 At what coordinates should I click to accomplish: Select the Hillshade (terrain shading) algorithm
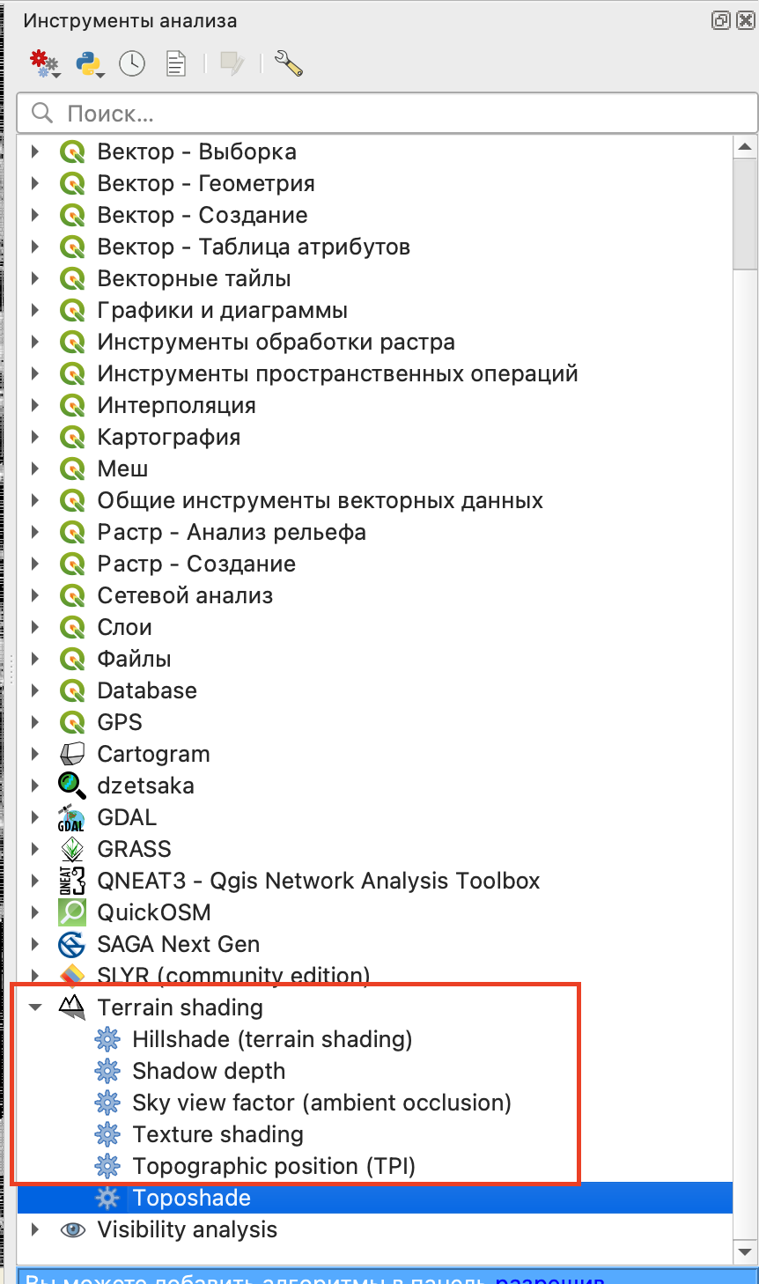272,1039
